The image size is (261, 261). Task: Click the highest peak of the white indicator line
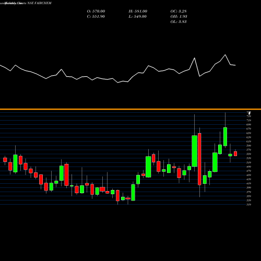point(225,55)
